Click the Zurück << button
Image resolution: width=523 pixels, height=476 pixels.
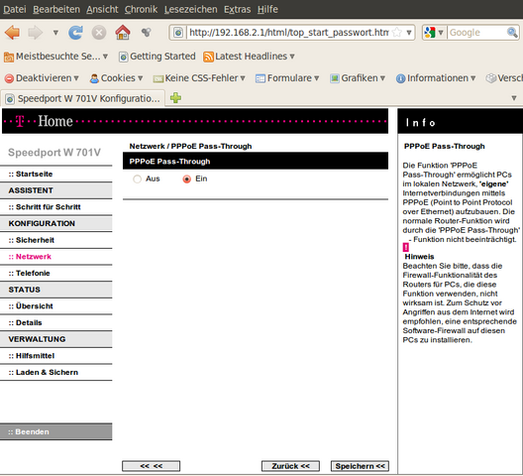(x=290, y=466)
